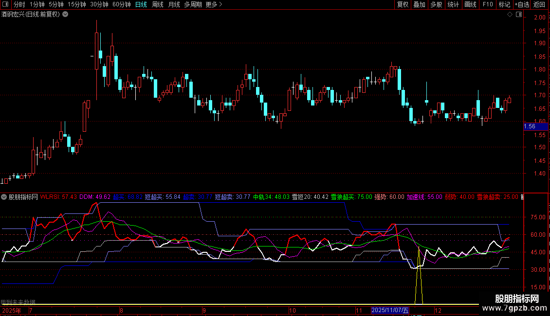Click the 多股 multi-stock button

[436, 5]
